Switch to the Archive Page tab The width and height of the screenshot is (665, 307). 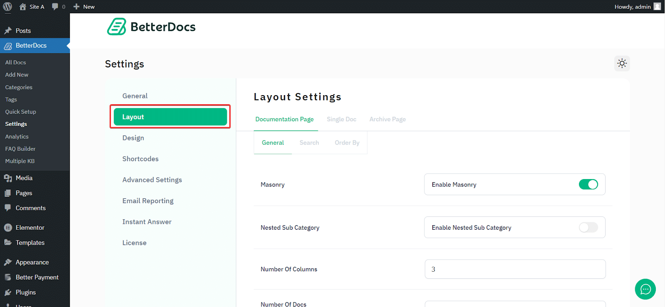pyautogui.click(x=388, y=119)
